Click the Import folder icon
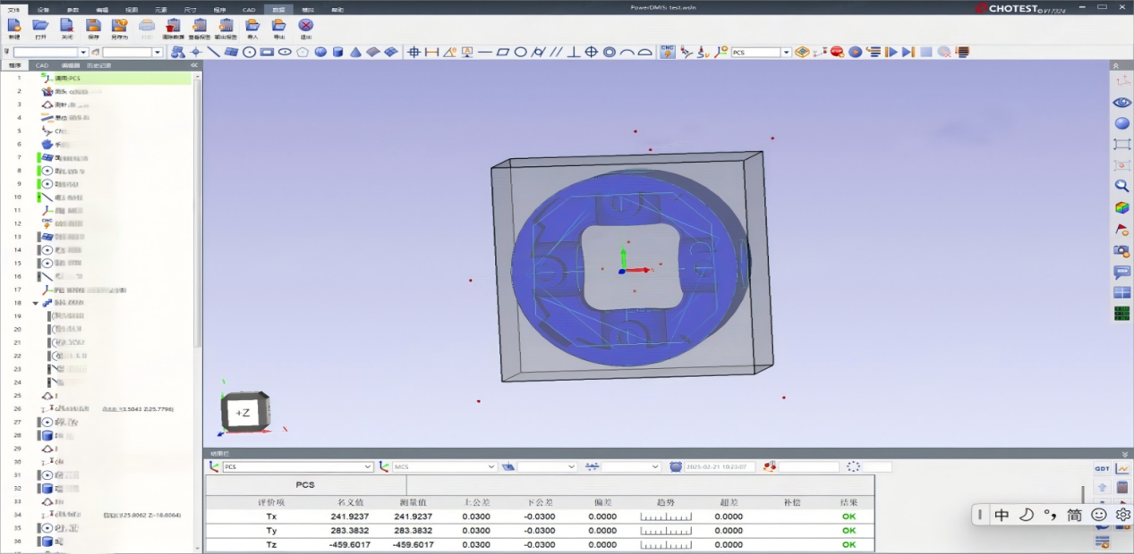 (252, 26)
